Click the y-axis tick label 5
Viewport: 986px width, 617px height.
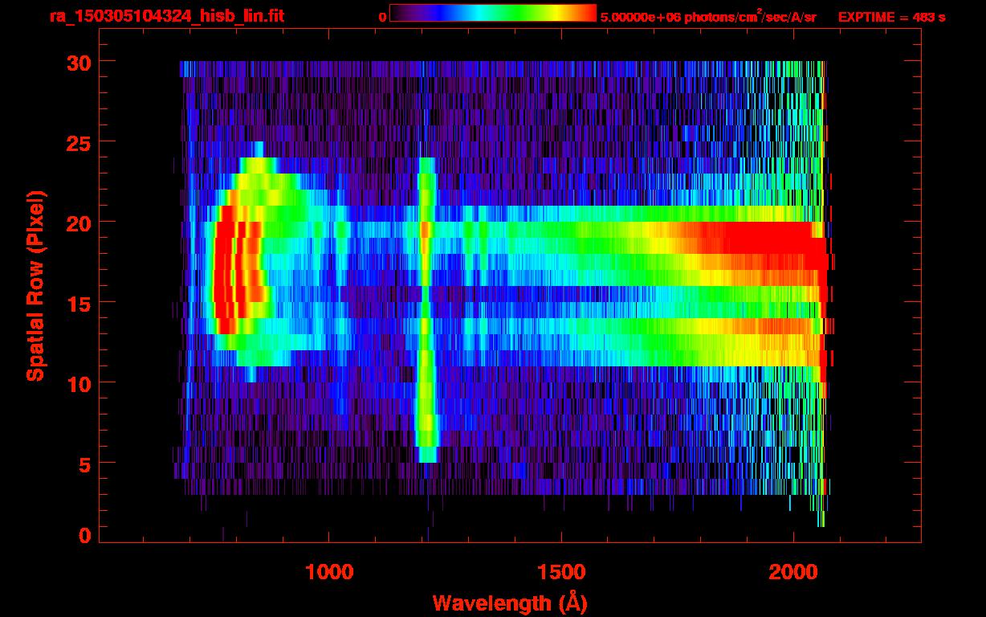point(85,464)
